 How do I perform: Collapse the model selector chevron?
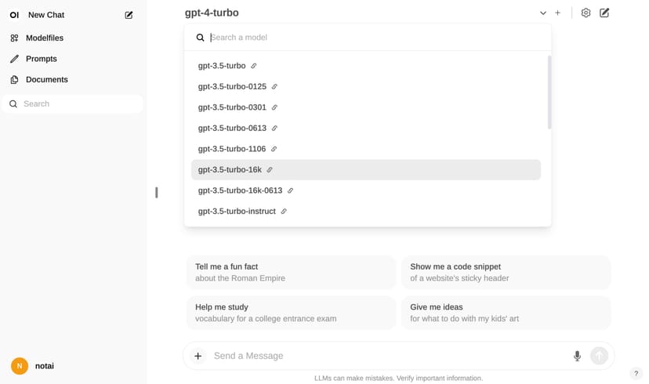[543, 13]
